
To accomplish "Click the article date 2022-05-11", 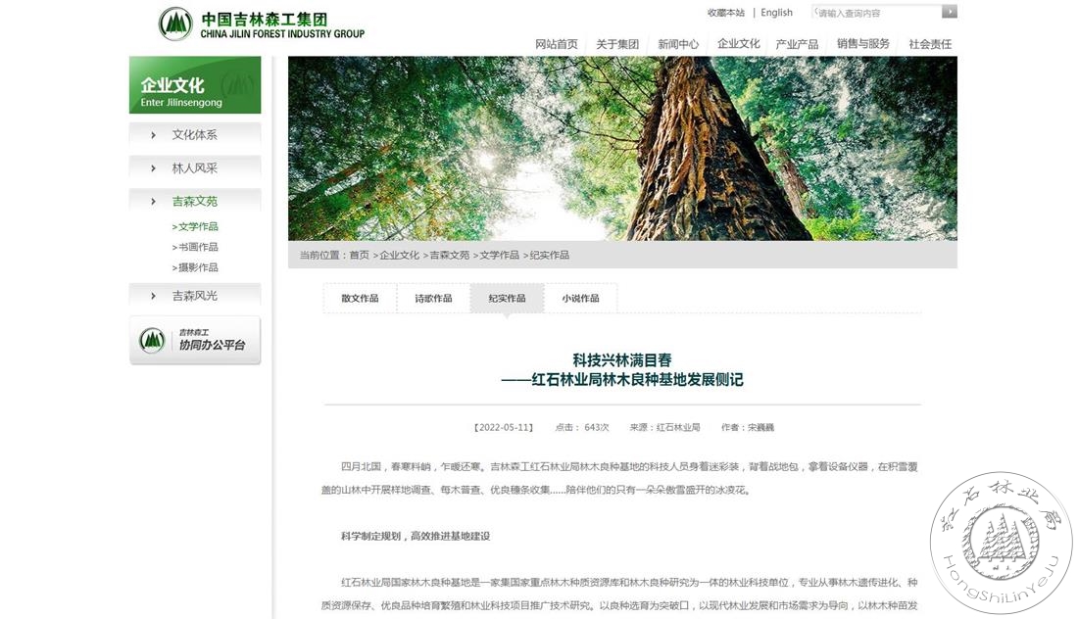I will pyautogui.click(x=504, y=427).
